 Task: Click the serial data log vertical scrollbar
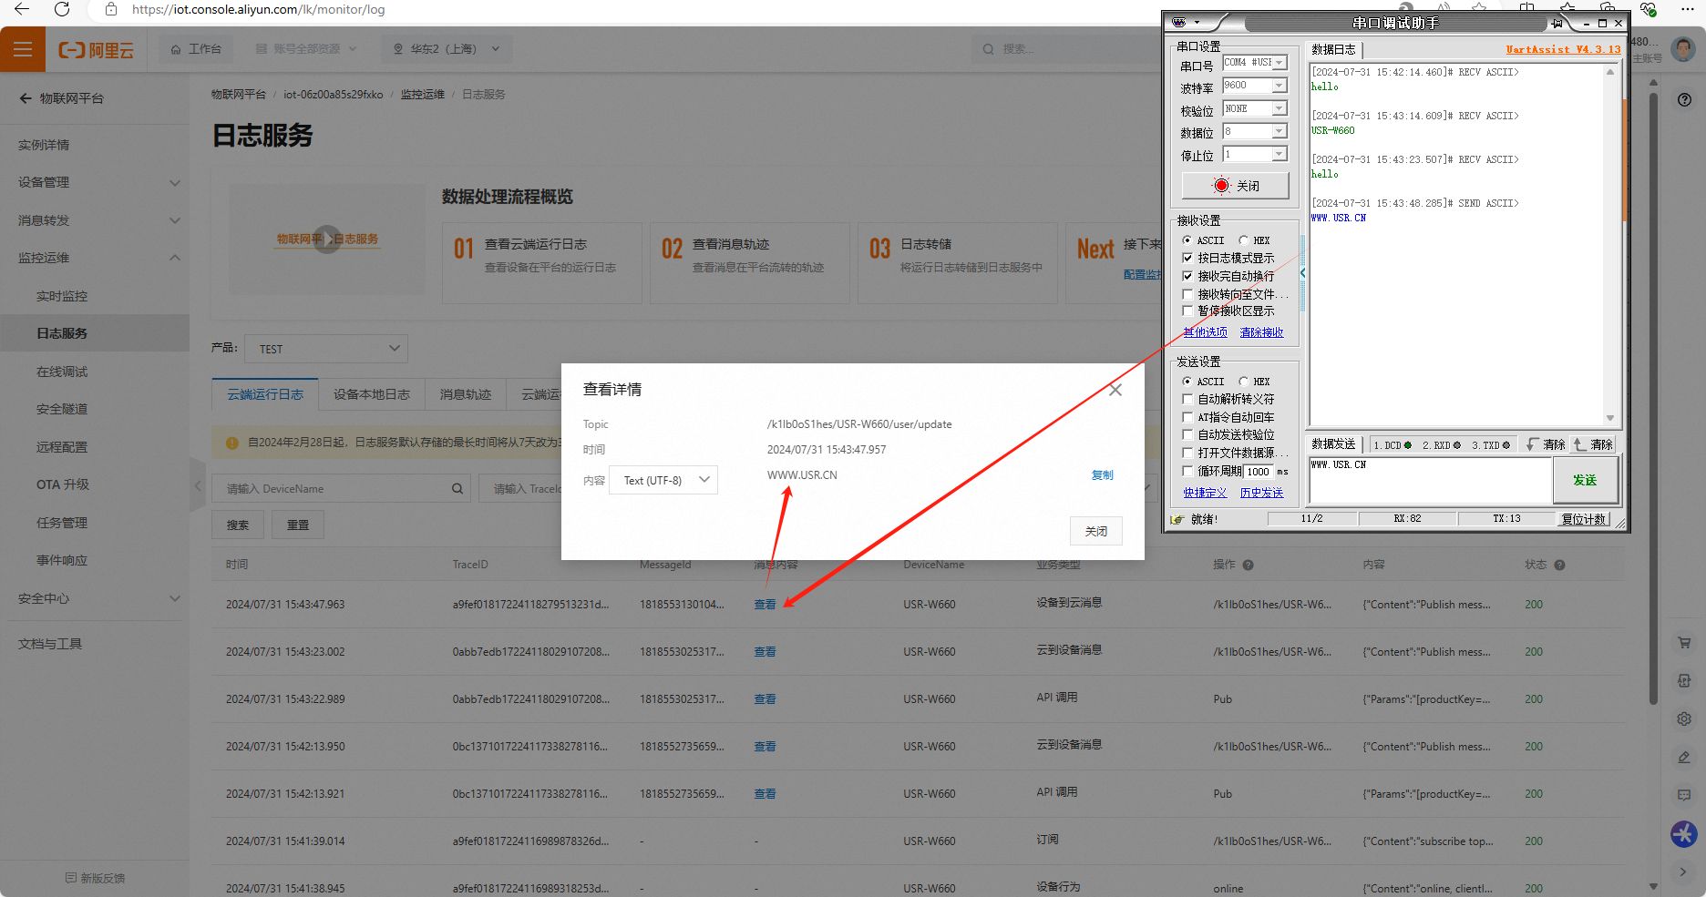pyautogui.click(x=1609, y=246)
